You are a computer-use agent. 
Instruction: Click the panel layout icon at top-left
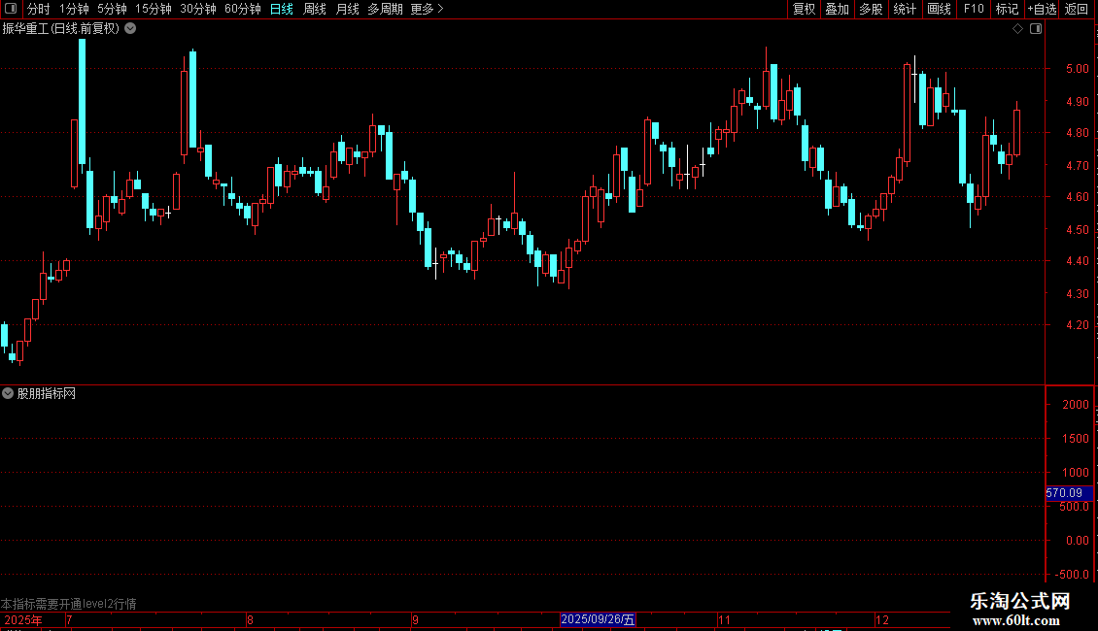[x=11, y=9]
